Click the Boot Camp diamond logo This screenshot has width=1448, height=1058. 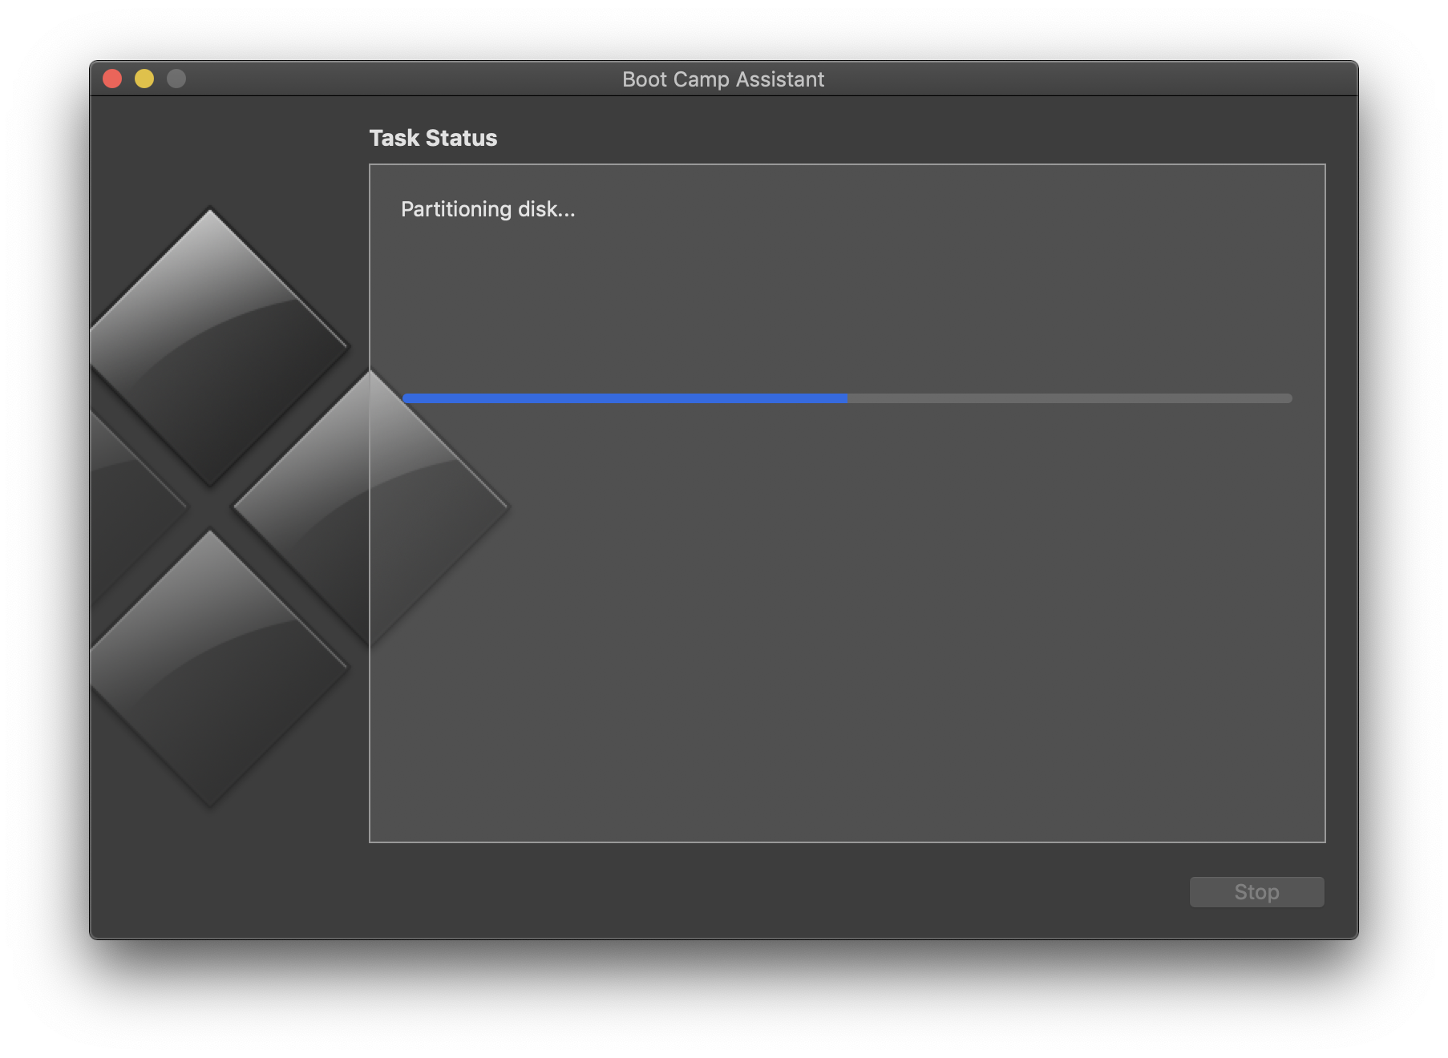299,508
